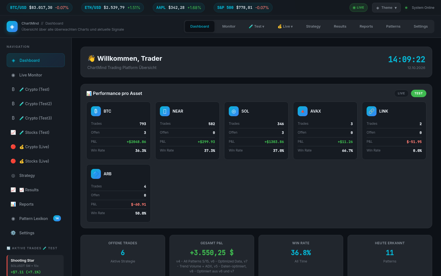Image resolution: width=441 pixels, height=276 pixels.
Task: Select Dashboard tab in top navigation
Action: pyautogui.click(x=200, y=26)
